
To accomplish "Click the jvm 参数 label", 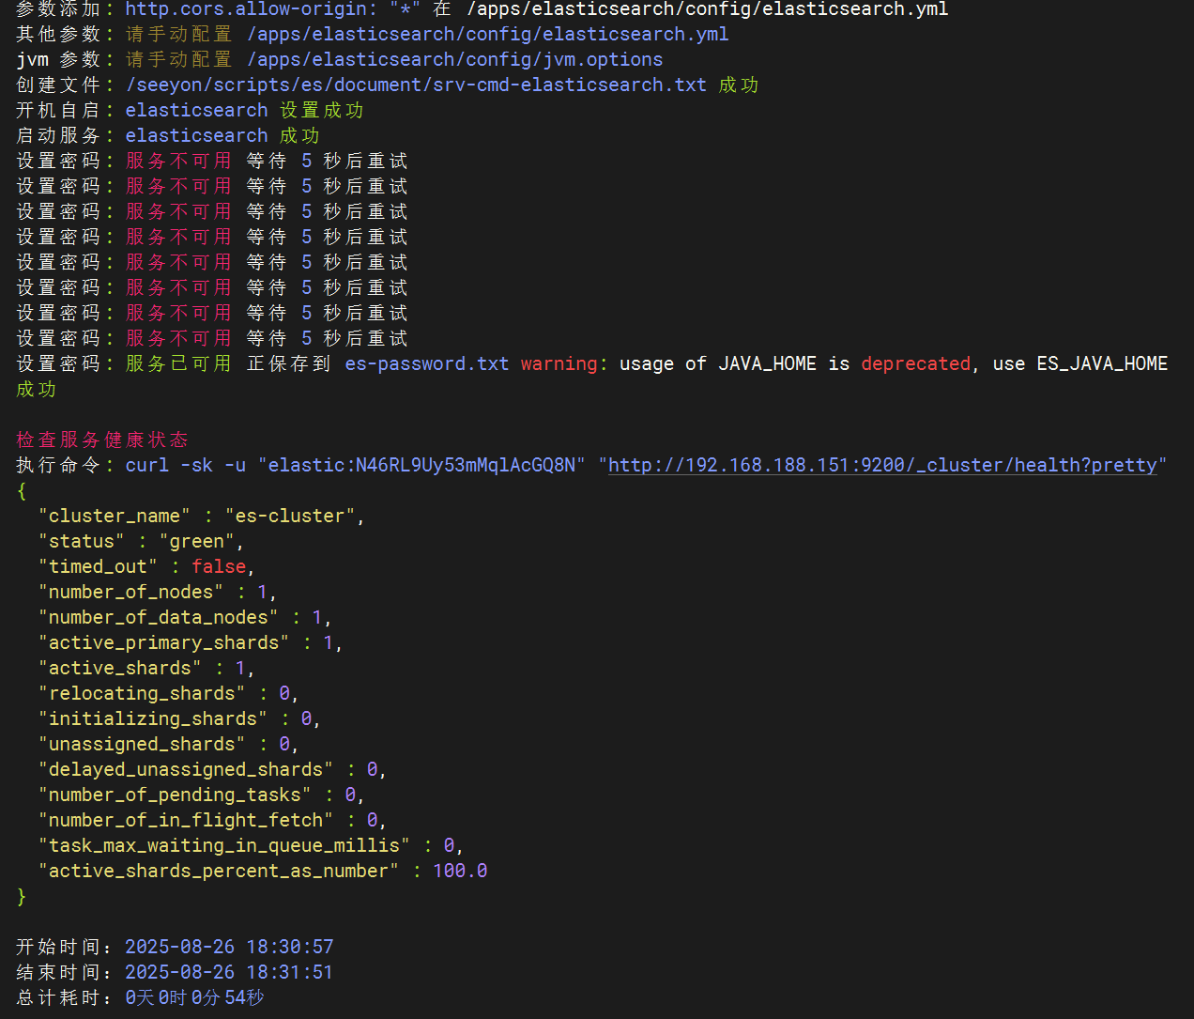I will tap(58, 59).
